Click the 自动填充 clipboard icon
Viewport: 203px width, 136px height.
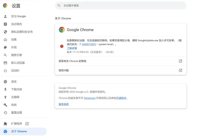tap(5, 24)
